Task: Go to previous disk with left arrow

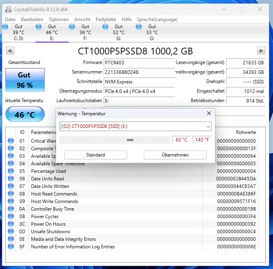Action: pos(10,51)
